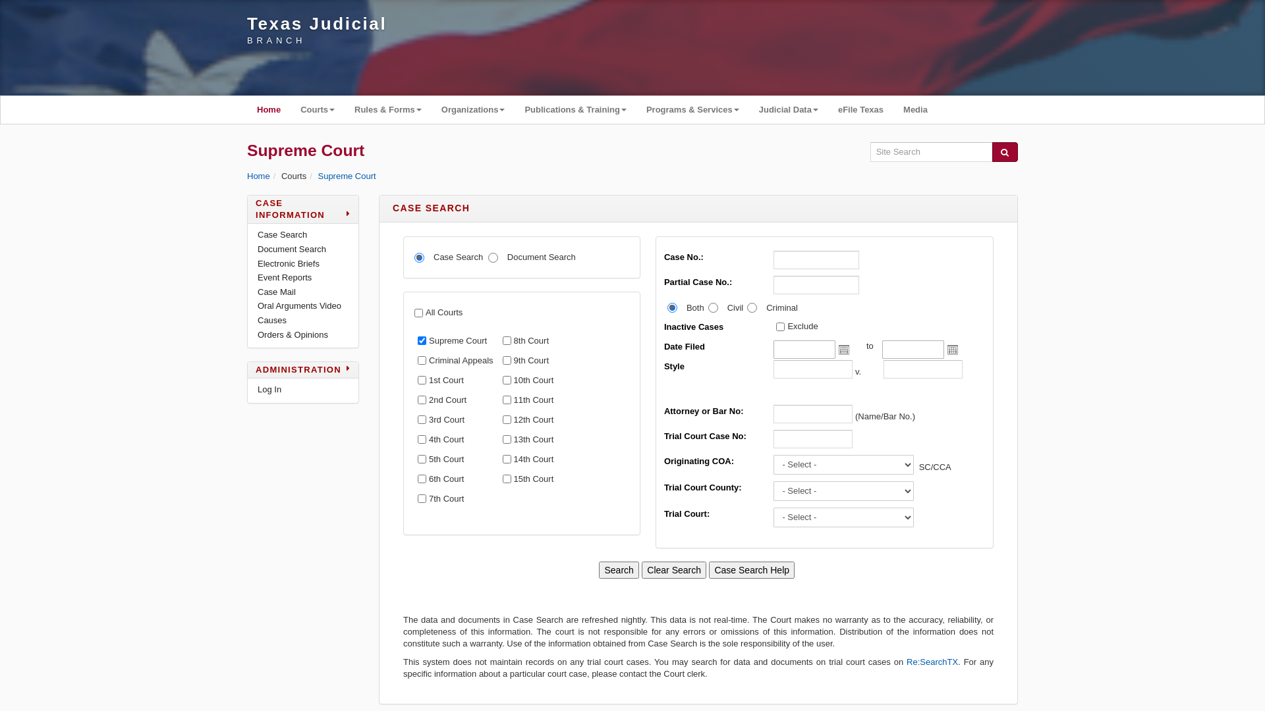The image size is (1265, 711).
Task: Click the first Style party field
Action: pos(813,369)
